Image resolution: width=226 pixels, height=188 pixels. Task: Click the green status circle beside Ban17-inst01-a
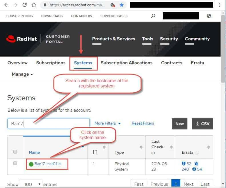click(x=31, y=164)
